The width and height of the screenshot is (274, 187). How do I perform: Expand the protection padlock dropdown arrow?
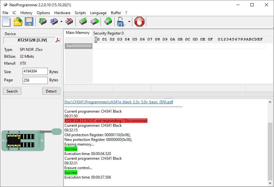click(x=129, y=22)
